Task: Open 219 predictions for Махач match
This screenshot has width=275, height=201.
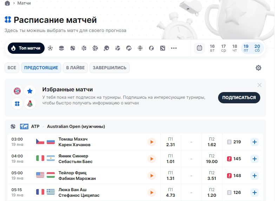Action: coord(234,142)
